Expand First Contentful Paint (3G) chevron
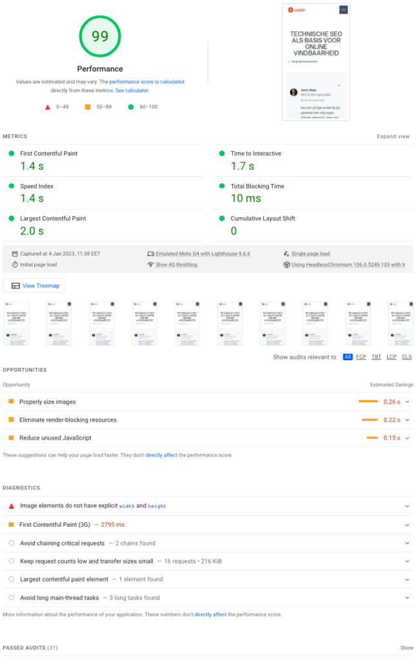 coord(407,525)
